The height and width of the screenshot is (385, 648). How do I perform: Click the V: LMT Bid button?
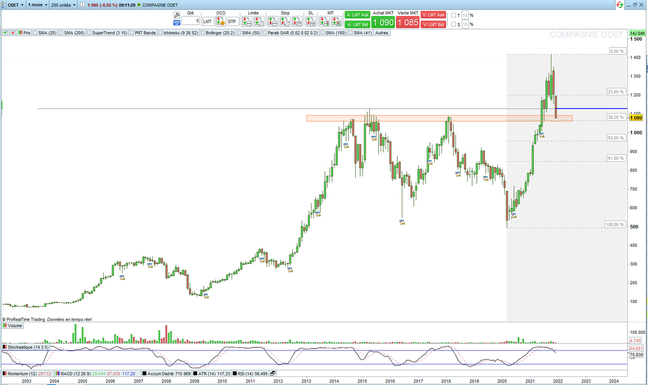tap(434, 25)
